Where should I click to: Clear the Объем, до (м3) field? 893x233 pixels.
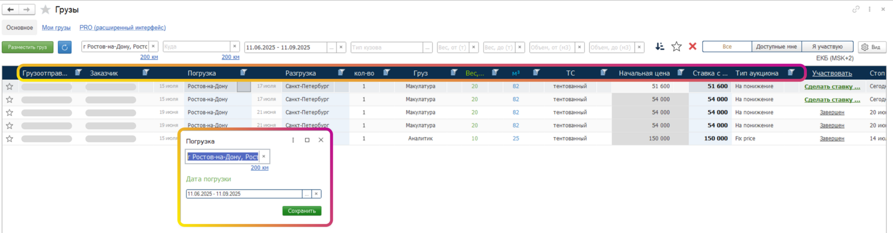point(639,47)
